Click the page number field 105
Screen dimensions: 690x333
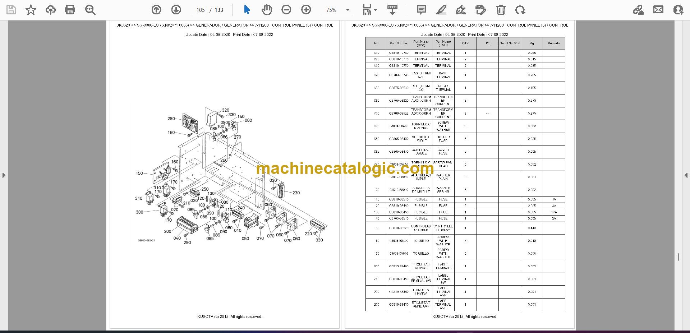(x=200, y=10)
